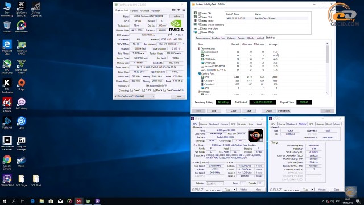Refresh GPU-Z readings with the refresh icon
This screenshot has width=364, height=205.
coord(179,10)
